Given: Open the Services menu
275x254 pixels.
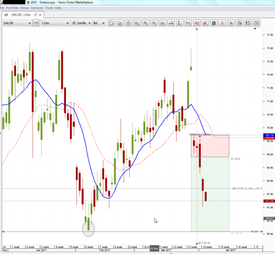Looking at the screenshot, I should [37, 8].
